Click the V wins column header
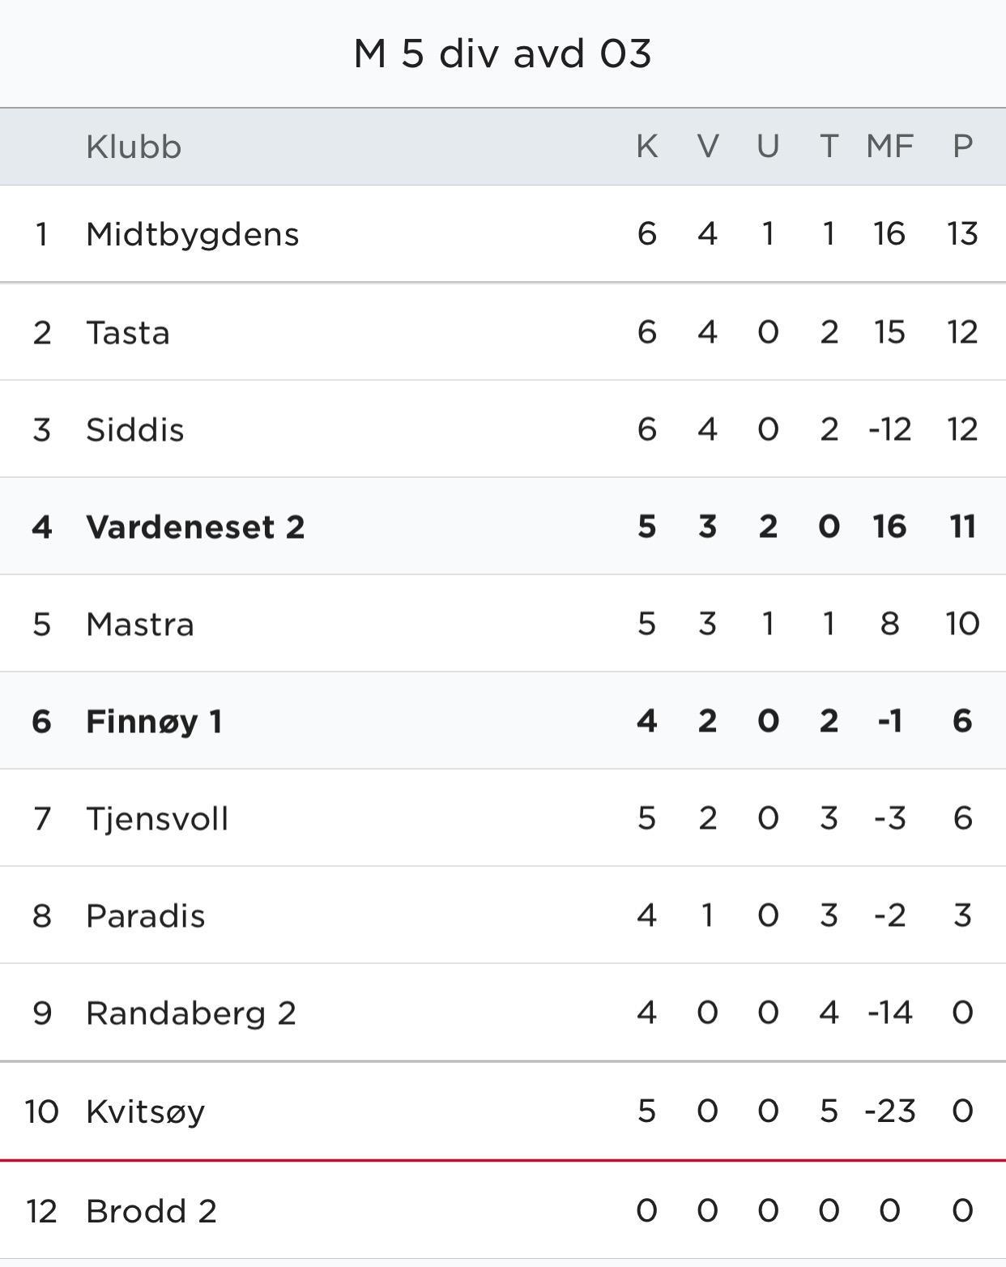Viewport: 1006px width, 1267px height. tap(707, 147)
